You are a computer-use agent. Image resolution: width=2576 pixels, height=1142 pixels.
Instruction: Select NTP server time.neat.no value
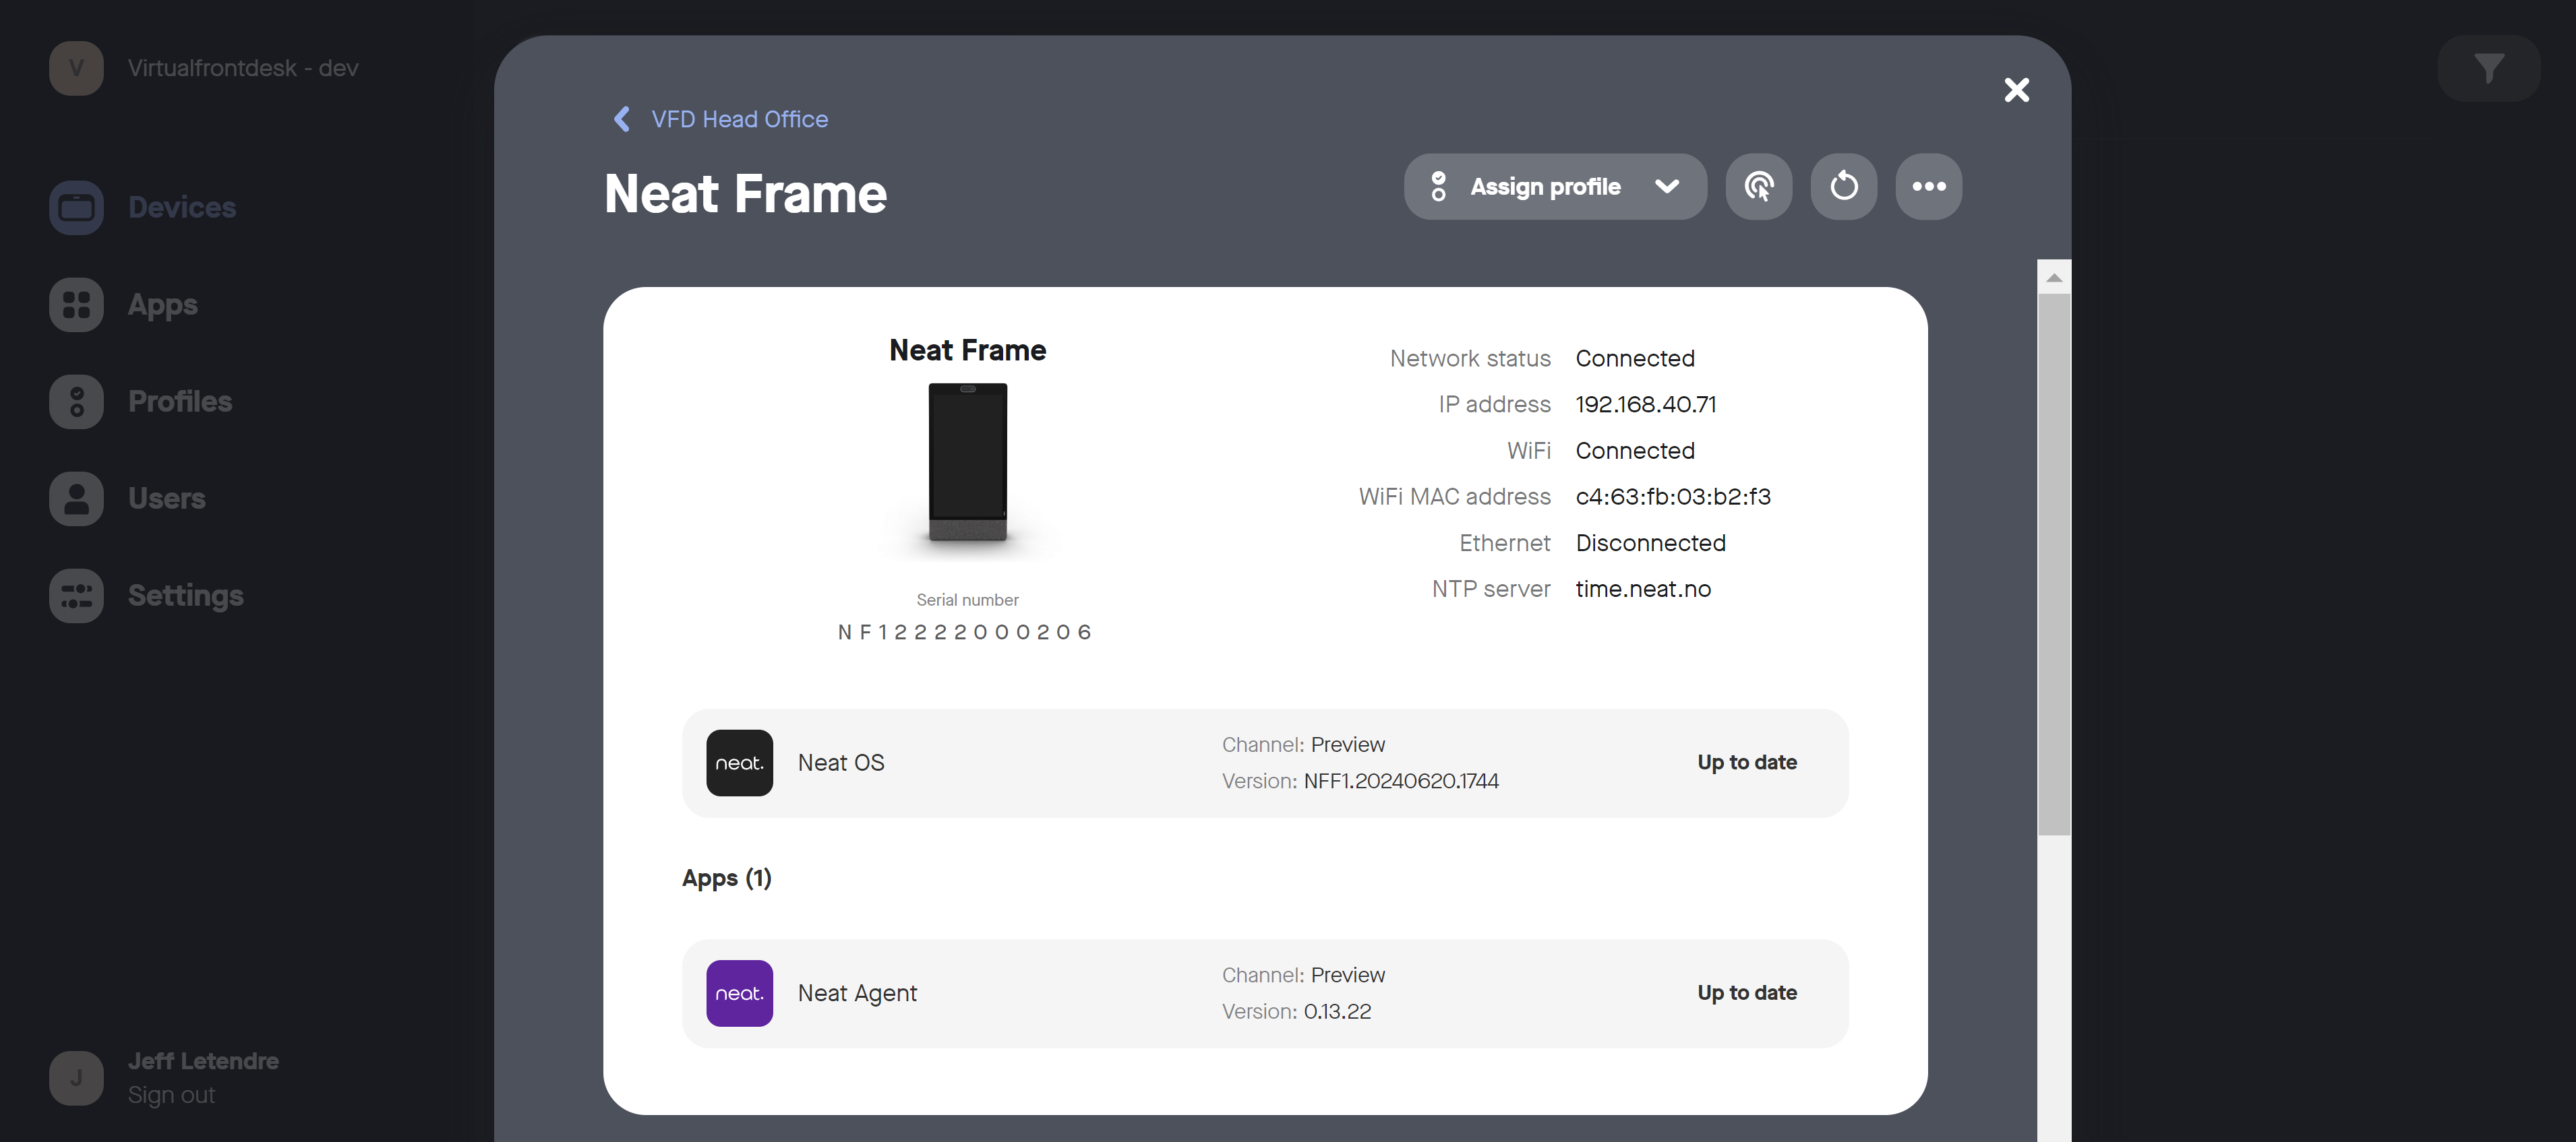click(1643, 590)
